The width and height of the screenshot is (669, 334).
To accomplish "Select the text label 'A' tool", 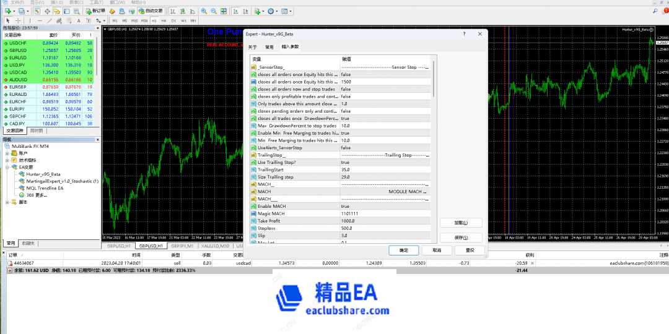I will 78,20.
